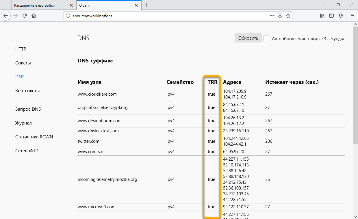
Task: Select twitter.com host name
Action: click(88, 141)
